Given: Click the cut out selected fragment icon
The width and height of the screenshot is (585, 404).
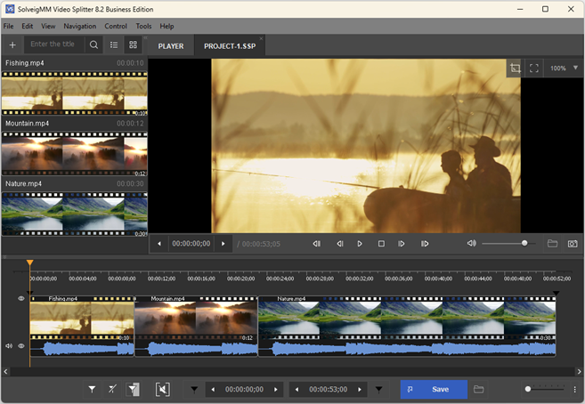Looking at the screenshot, I should pos(163,390).
